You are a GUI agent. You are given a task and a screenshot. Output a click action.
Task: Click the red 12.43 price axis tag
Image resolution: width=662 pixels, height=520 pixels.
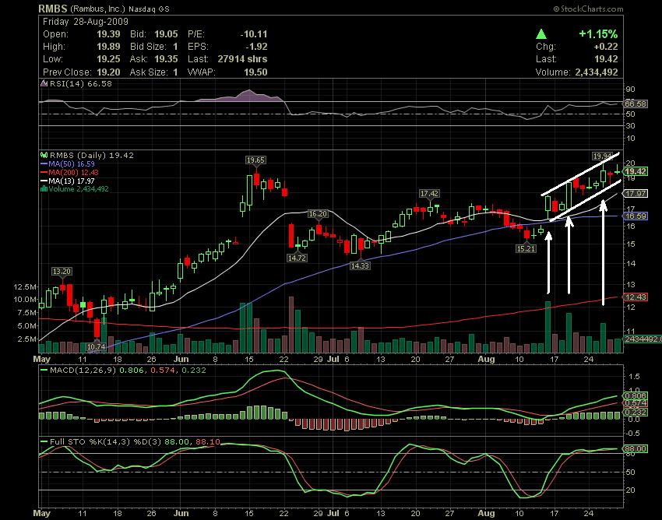pyautogui.click(x=636, y=297)
